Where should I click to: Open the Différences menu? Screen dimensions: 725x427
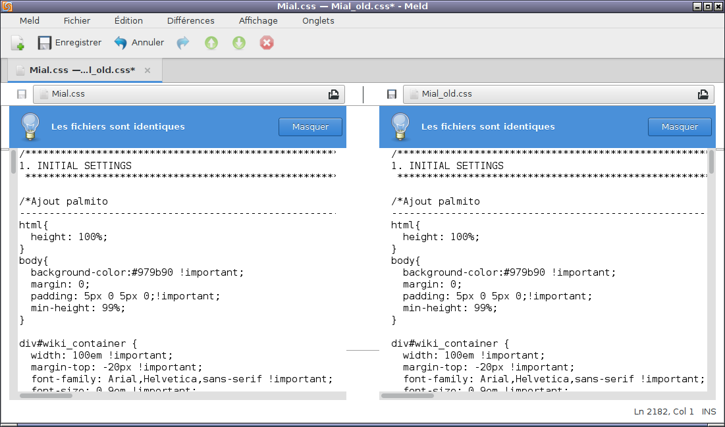[190, 20]
